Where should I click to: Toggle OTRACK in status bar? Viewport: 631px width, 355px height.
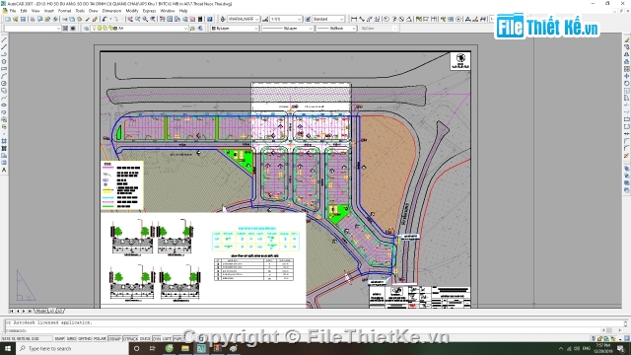(130, 339)
